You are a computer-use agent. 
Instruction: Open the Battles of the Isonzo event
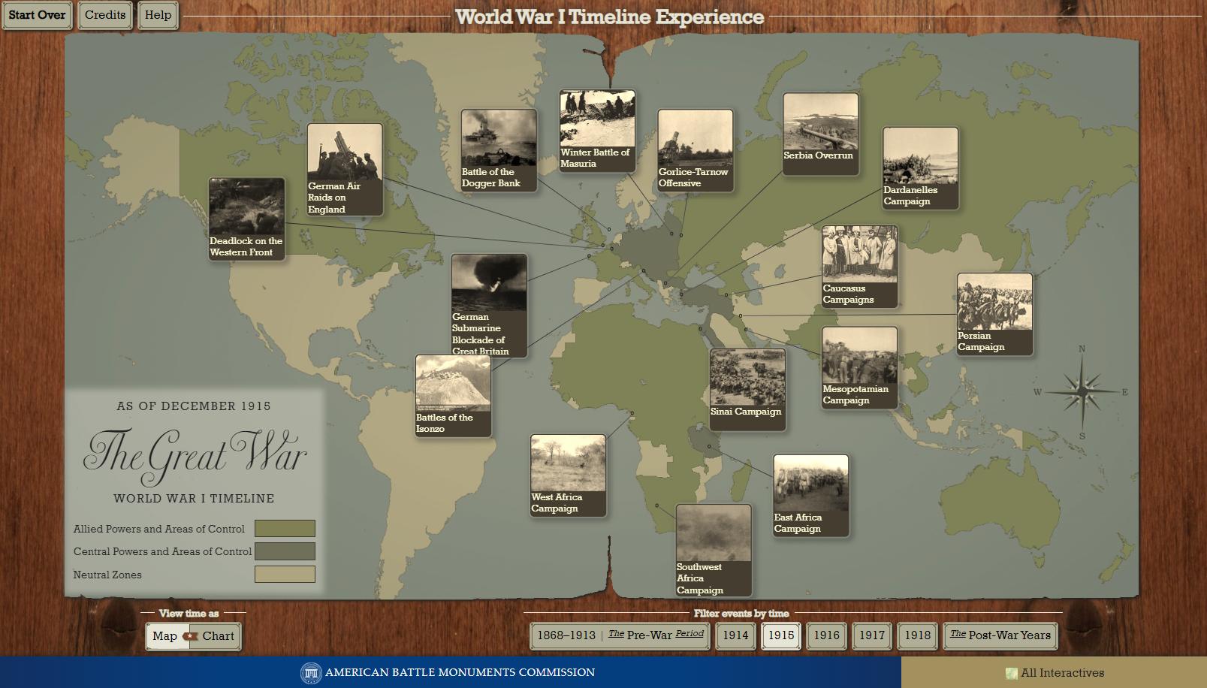tap(453, 396)
